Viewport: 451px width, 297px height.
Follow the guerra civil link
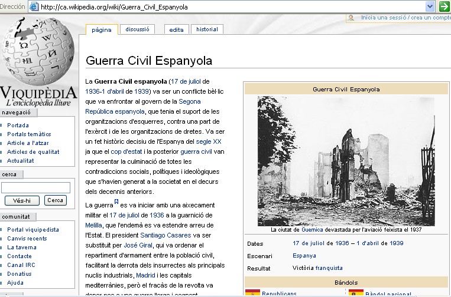tap(196, 151)
